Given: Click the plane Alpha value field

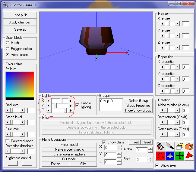Looking at the screenshot, I should coord(142,150).
